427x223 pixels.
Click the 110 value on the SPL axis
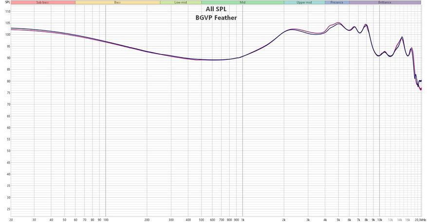(8, 11)
